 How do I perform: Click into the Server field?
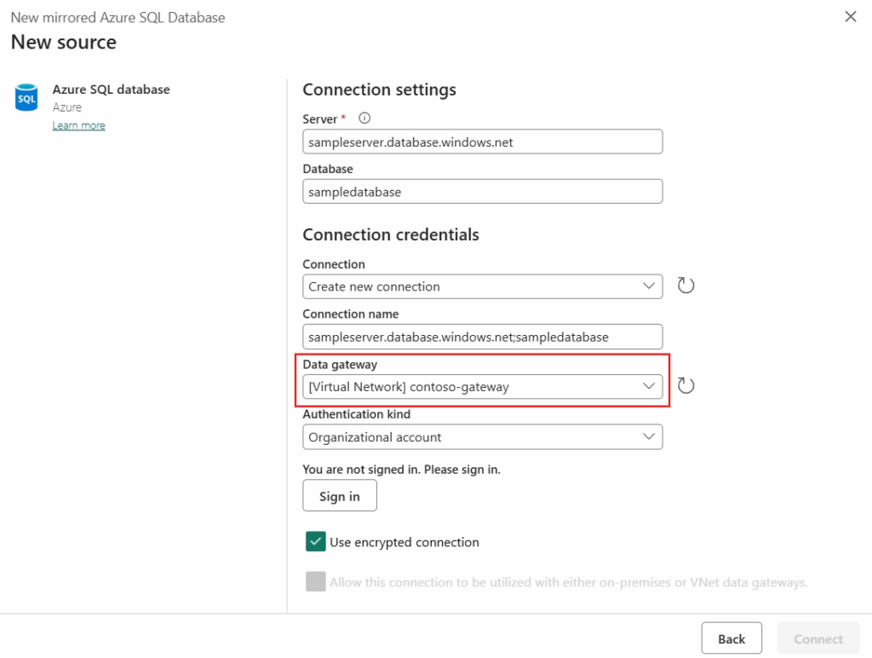click(x=482, y=142)
